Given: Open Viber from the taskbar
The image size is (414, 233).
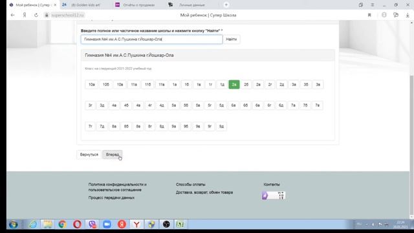Looking at the screenshot, I should tap(92, 225).
